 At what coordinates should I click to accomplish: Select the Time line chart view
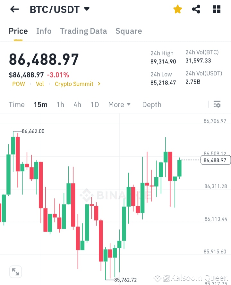tap(17, 105)
